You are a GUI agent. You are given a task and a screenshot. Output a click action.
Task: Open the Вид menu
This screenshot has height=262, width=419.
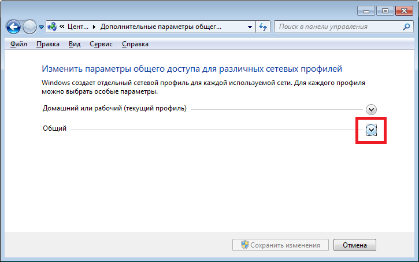point(74,44)
